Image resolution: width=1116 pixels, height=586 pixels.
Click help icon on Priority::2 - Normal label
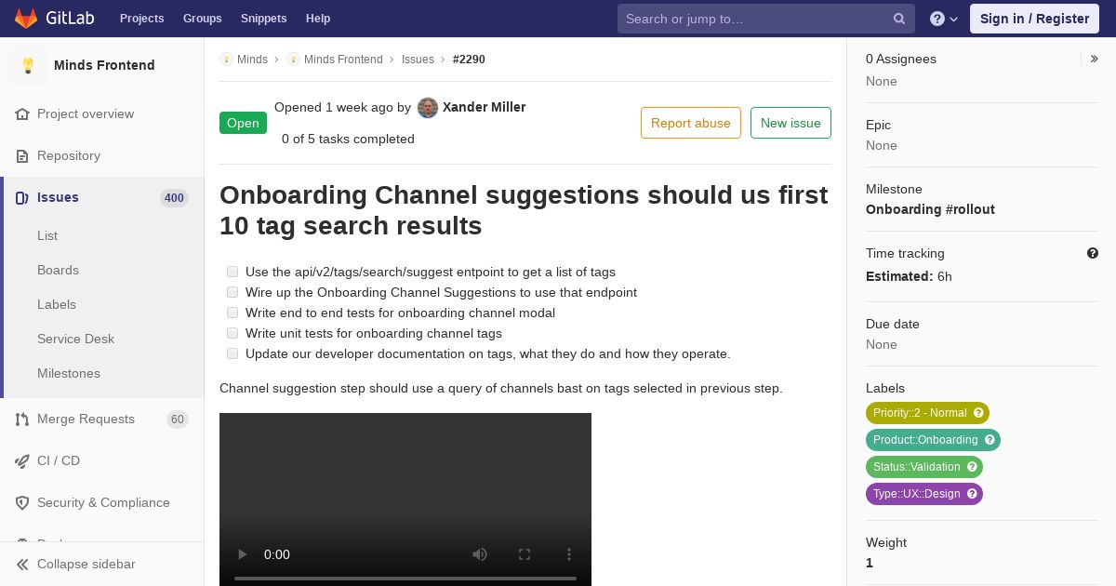tap(978, 413)
